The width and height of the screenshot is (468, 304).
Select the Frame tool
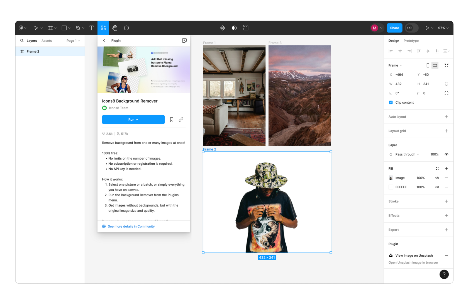50,28
